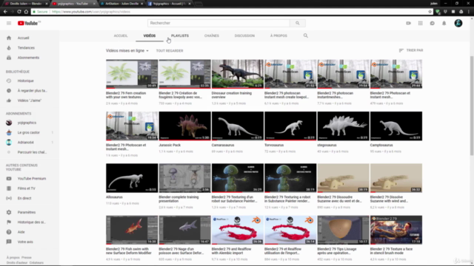The height and width of the screenshot is (266, 474).
Task: Open Tips Lissage après une opération thumbnail
Action: [x=343, y=230]
